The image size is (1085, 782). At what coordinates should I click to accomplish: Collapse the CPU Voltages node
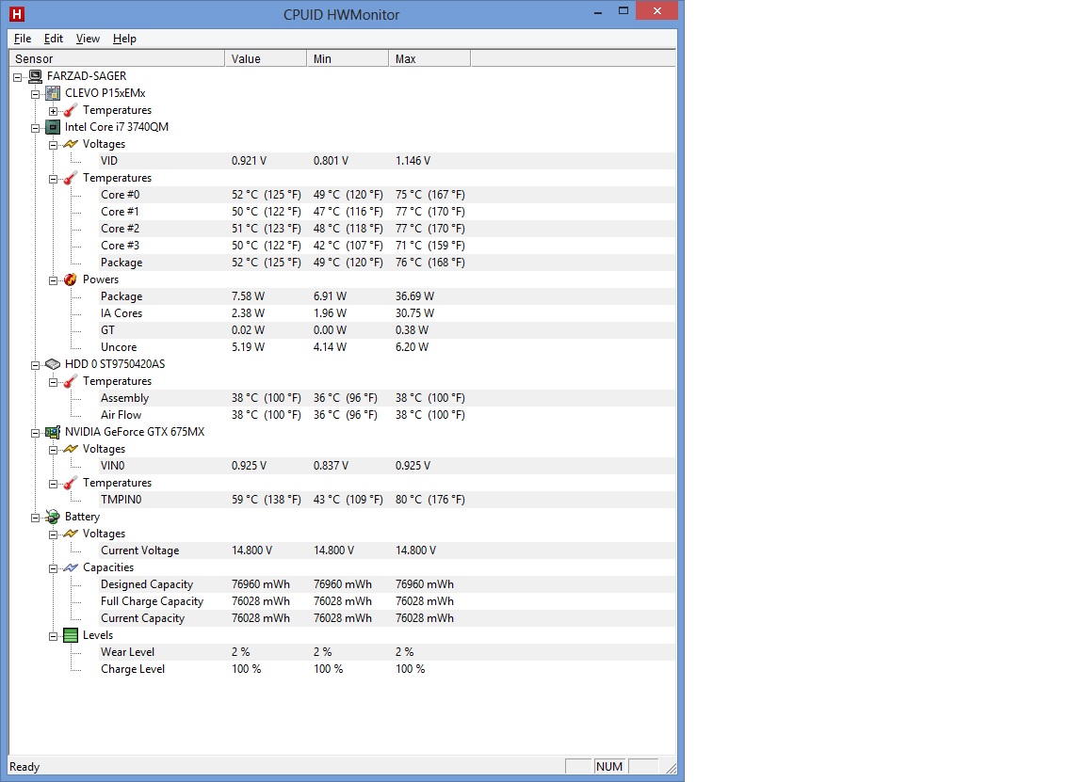pyautogui.click(x=54, y=145)
